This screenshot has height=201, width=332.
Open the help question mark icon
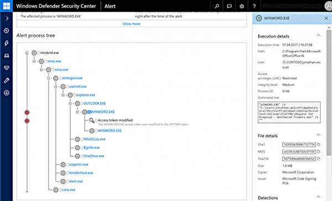(x=254, y=6)
